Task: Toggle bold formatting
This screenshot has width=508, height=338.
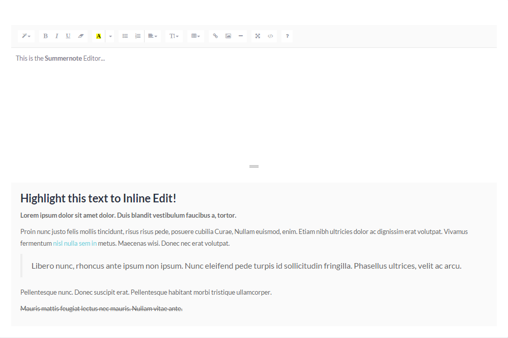Action: pyautogui.click(x=45, y=36)
